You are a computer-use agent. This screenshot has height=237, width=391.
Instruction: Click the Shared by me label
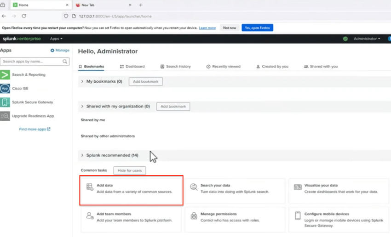click(x=93, y=120)
